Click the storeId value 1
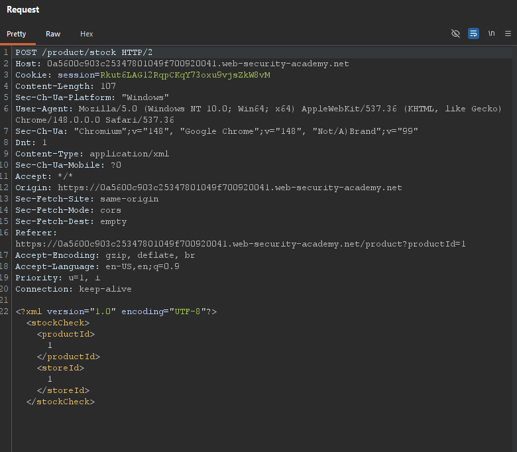Screen dimensions: 517x452 click(50, 379)
